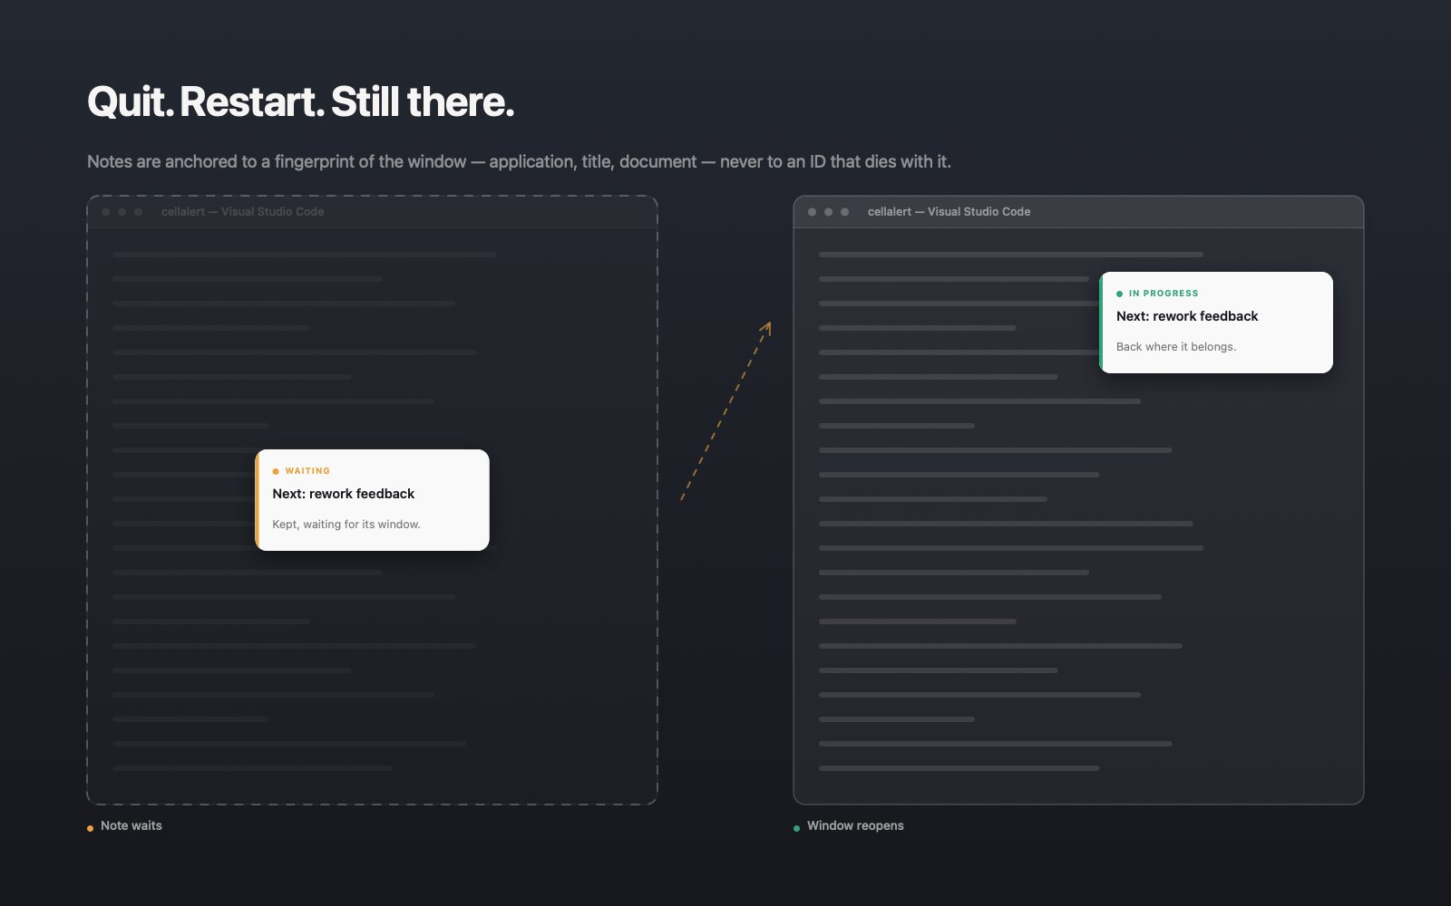Click first traffic-light dot of right window
Image resolution: width=1451 pixels, height=906 pixels.
click(x=812, y=212)
